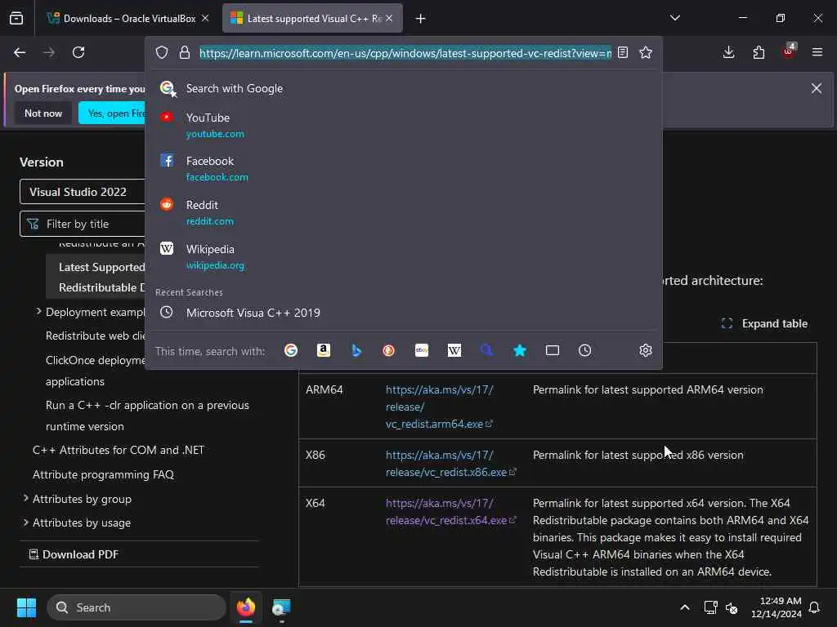Open the list all tabs dropdown
Viewport: 837px width, 627px height.
pyautogui.click(x=675, y=18)
